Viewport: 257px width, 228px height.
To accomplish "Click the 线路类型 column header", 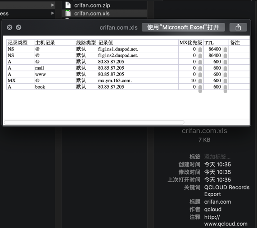I will (x=86, y=43).
